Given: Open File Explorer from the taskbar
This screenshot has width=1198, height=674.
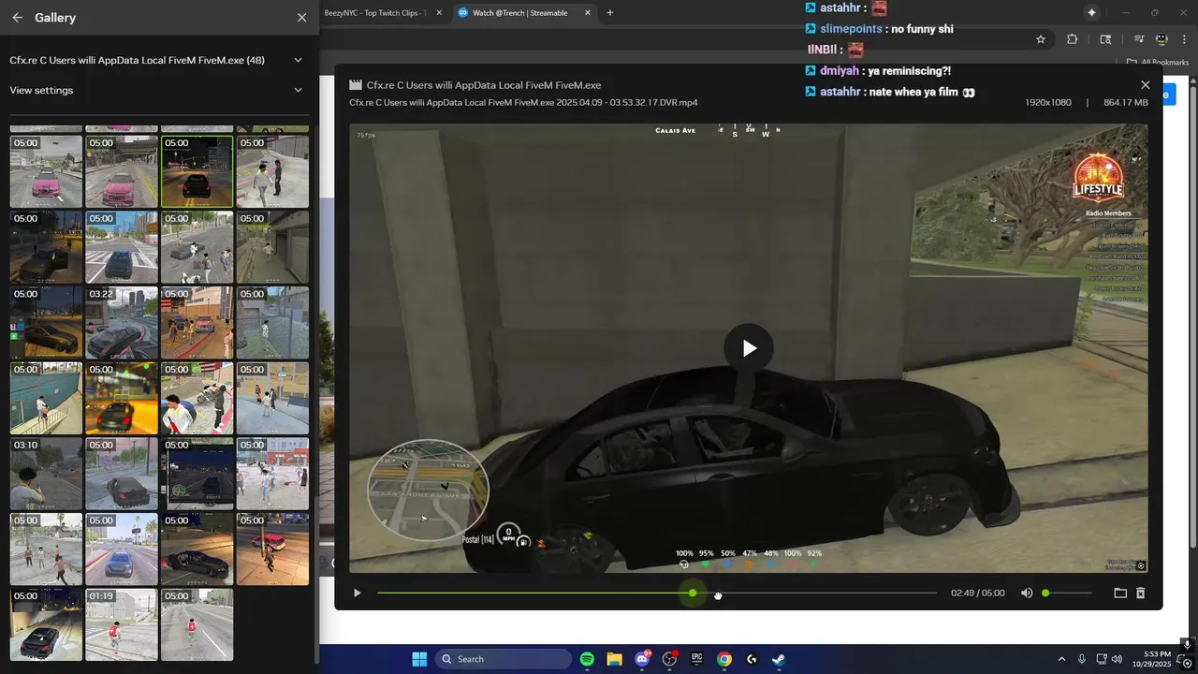Looking at the screenshot, I should 614,659.
